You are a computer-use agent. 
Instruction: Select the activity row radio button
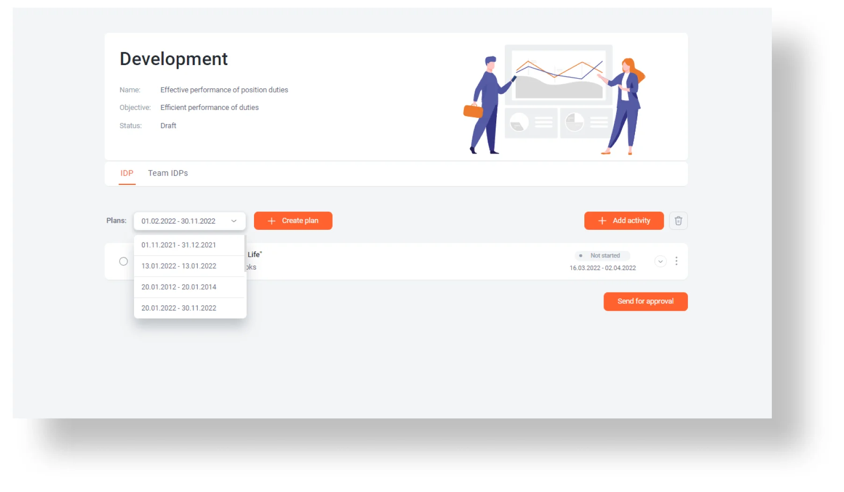tap(123, 261)
